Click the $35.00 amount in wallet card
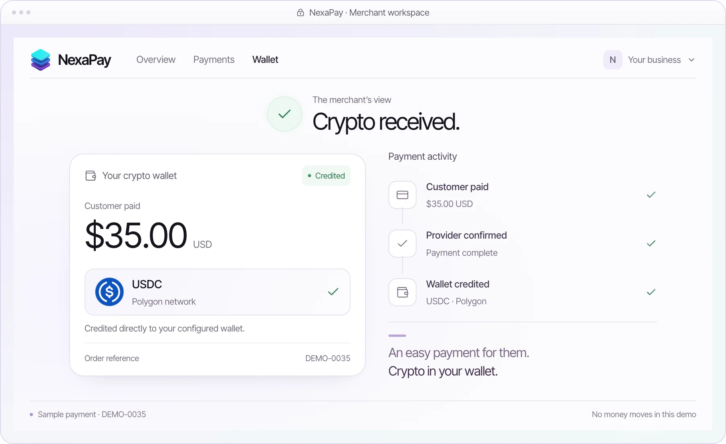 point(136,236)
